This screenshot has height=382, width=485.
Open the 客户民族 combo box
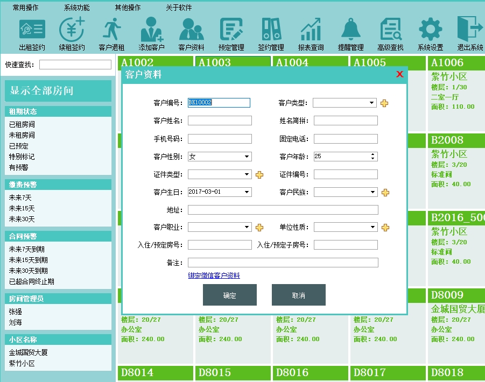372,193
